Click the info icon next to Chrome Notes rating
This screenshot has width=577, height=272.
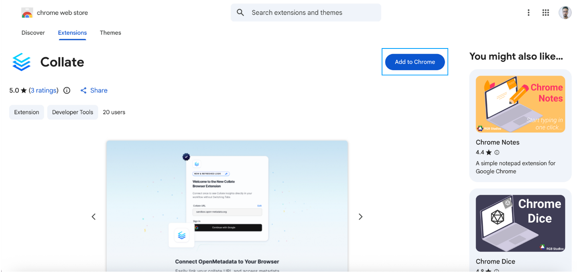(496, 152)
